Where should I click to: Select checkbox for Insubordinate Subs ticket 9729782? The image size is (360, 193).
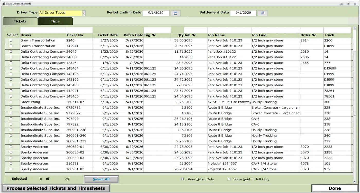(11, 108)
